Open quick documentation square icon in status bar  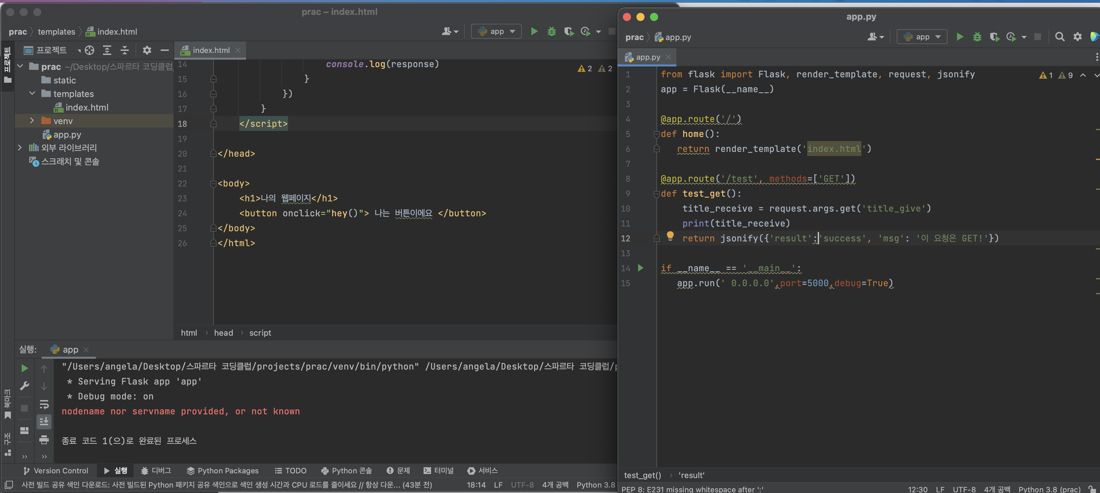click(x=9, y=485)
